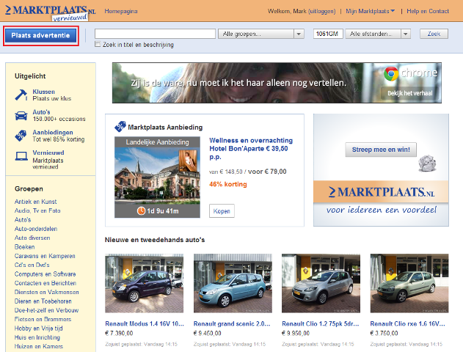Toggle Zoek in titel en beschrijving checkbox

98,44
